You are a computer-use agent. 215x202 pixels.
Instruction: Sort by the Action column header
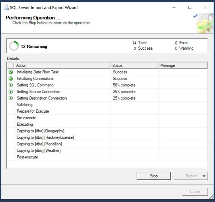(62, 65)
